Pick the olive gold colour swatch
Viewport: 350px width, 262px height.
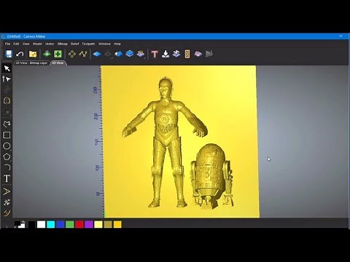click(x=108, y=224)
